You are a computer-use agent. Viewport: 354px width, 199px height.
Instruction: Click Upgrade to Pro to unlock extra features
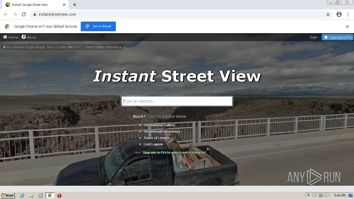coord(174,153)
